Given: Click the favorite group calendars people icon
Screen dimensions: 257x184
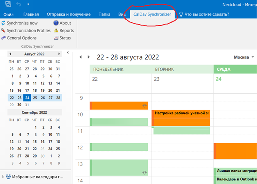Looking at the screenshot, I should click(x=9, y=177).
